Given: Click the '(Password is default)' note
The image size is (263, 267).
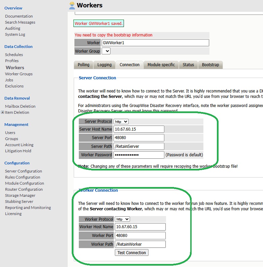Looking at the screenshot, I should [184, 155].
